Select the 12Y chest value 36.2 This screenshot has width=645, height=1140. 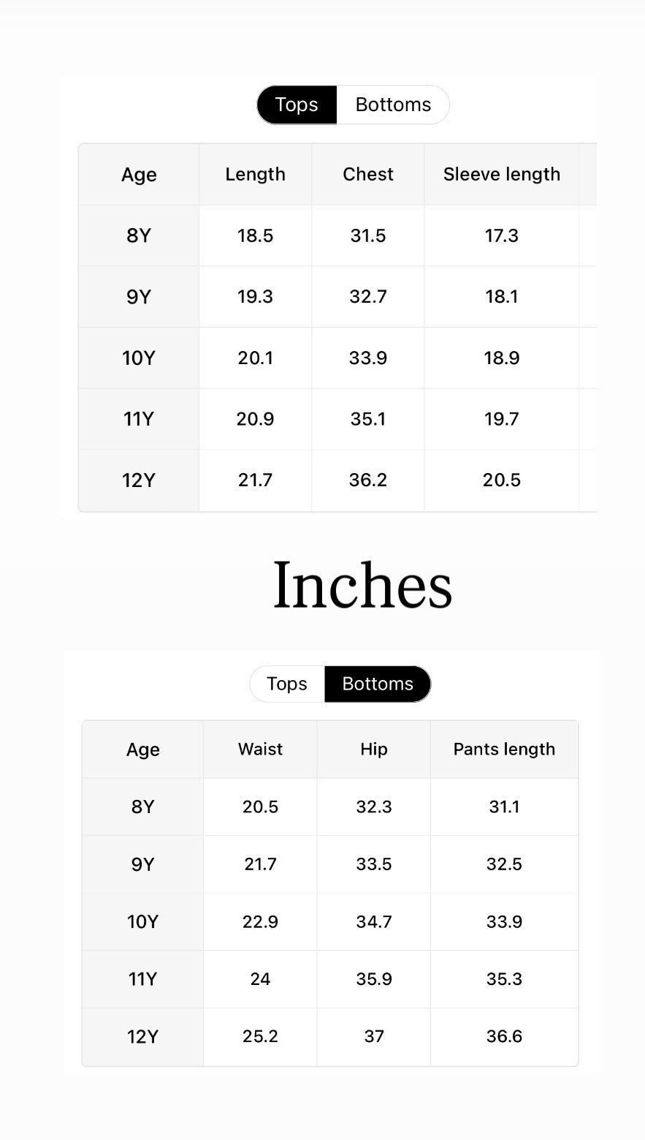(368, 480)
